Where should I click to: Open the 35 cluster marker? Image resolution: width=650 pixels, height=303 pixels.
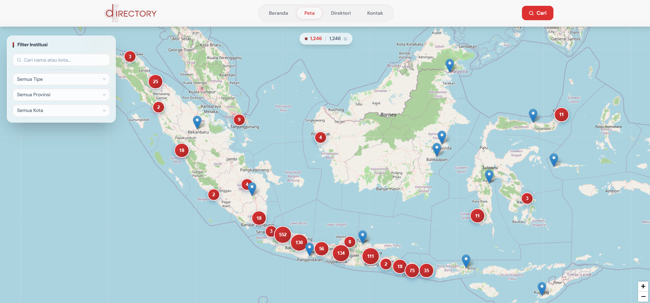426,270
